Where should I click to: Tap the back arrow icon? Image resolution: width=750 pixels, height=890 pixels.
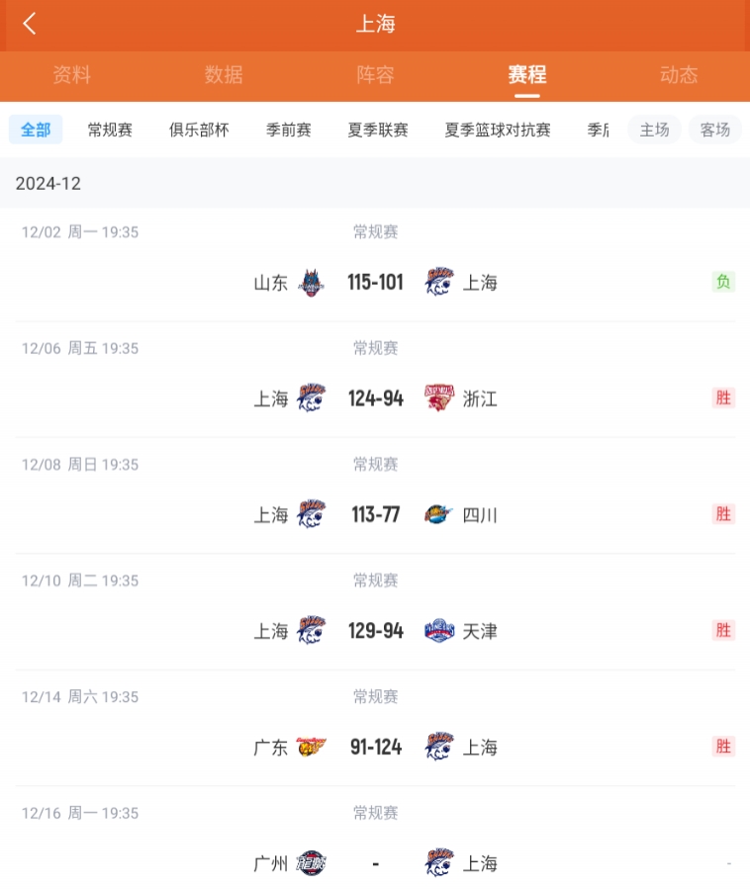point(30,25)
